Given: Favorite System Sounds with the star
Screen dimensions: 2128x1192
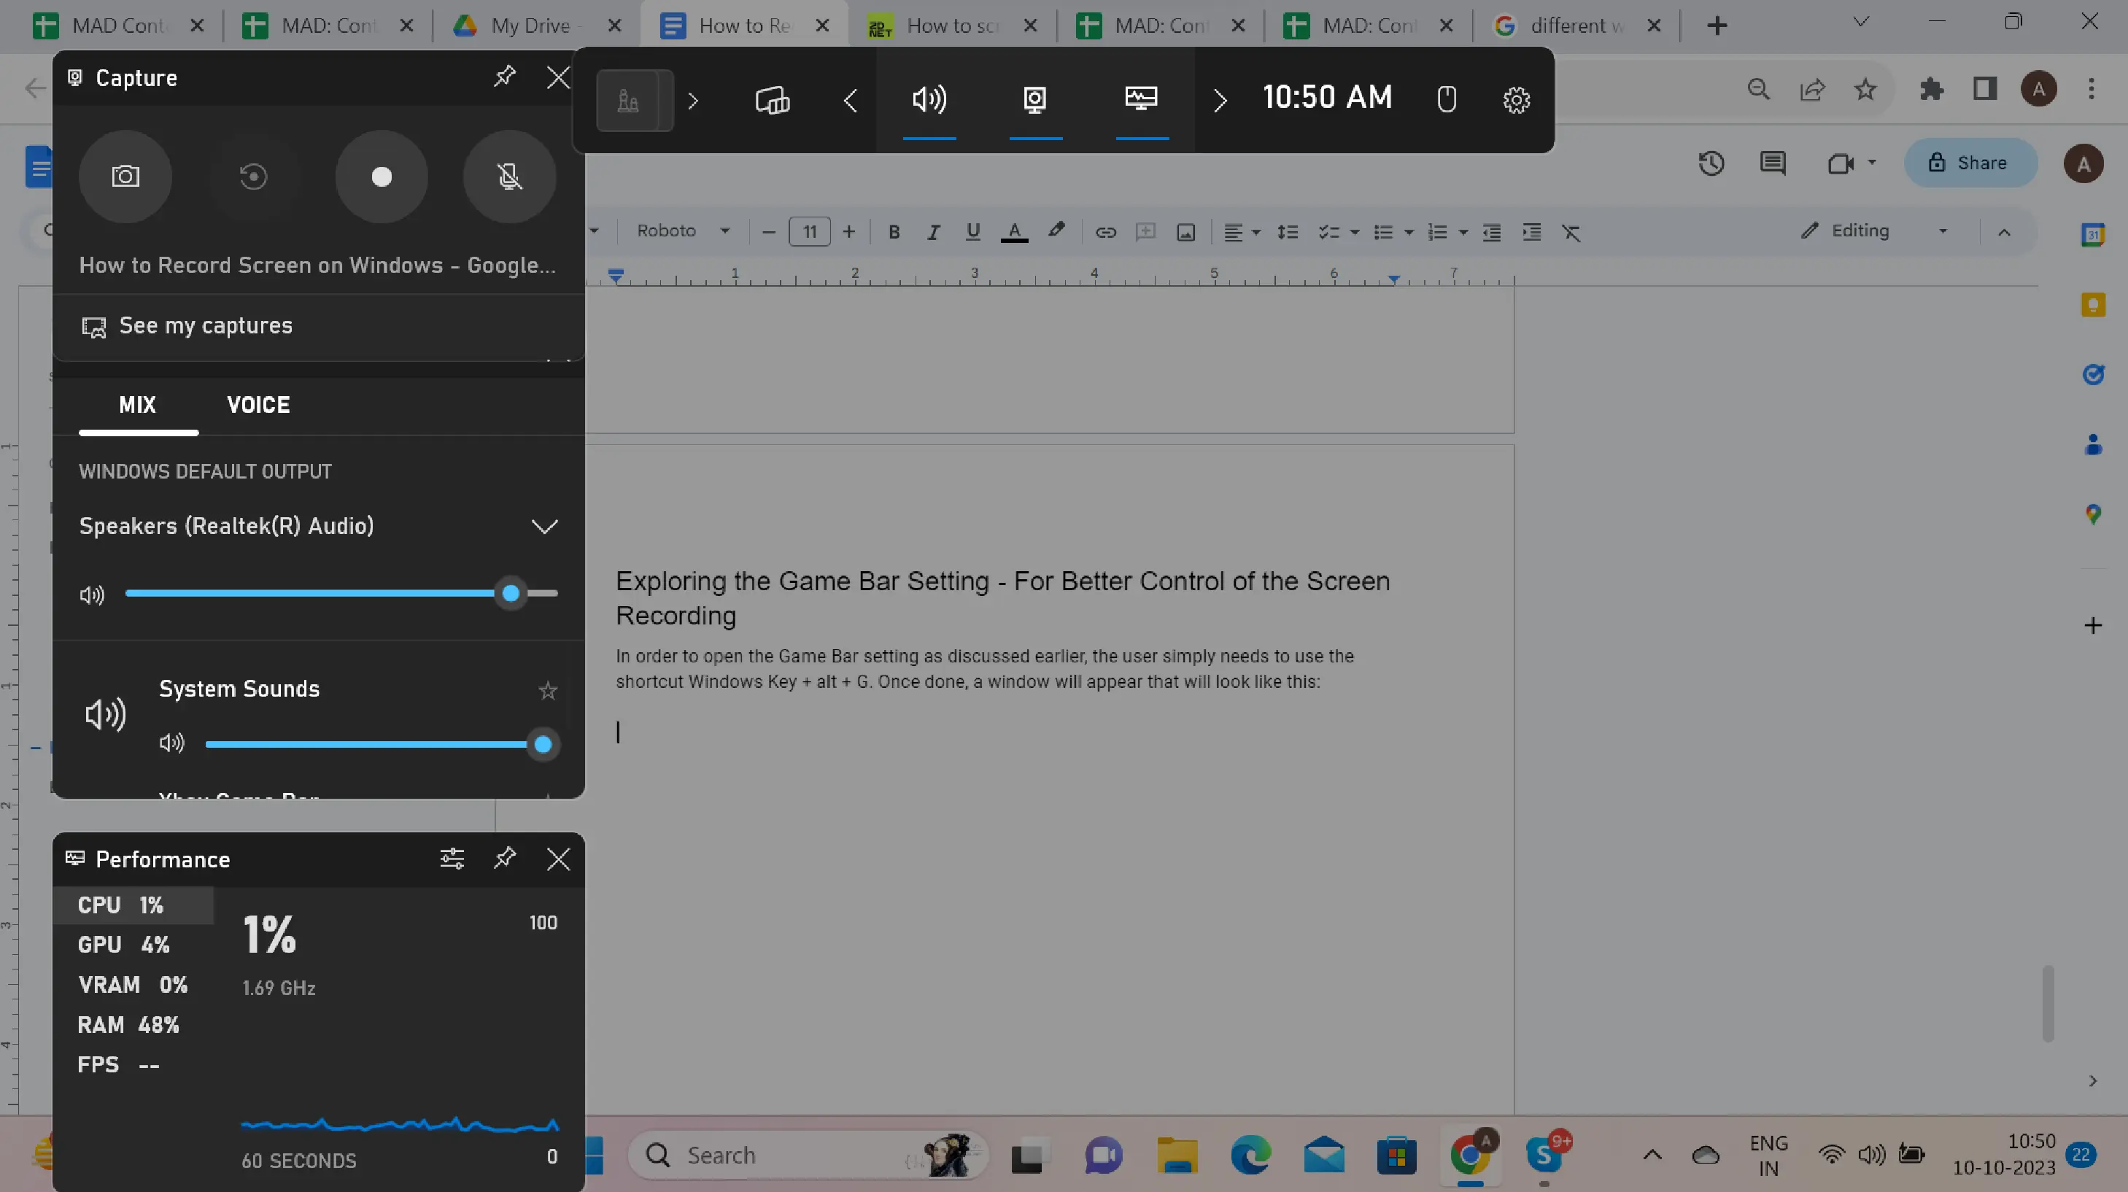Looking at the screenshot, I should click(x=548, y=691).
